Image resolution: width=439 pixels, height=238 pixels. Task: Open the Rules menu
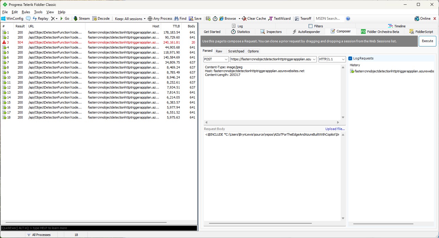[26, 12]
